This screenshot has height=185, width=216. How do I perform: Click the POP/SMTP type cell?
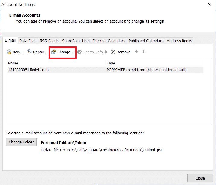click(x=146, y=70)
